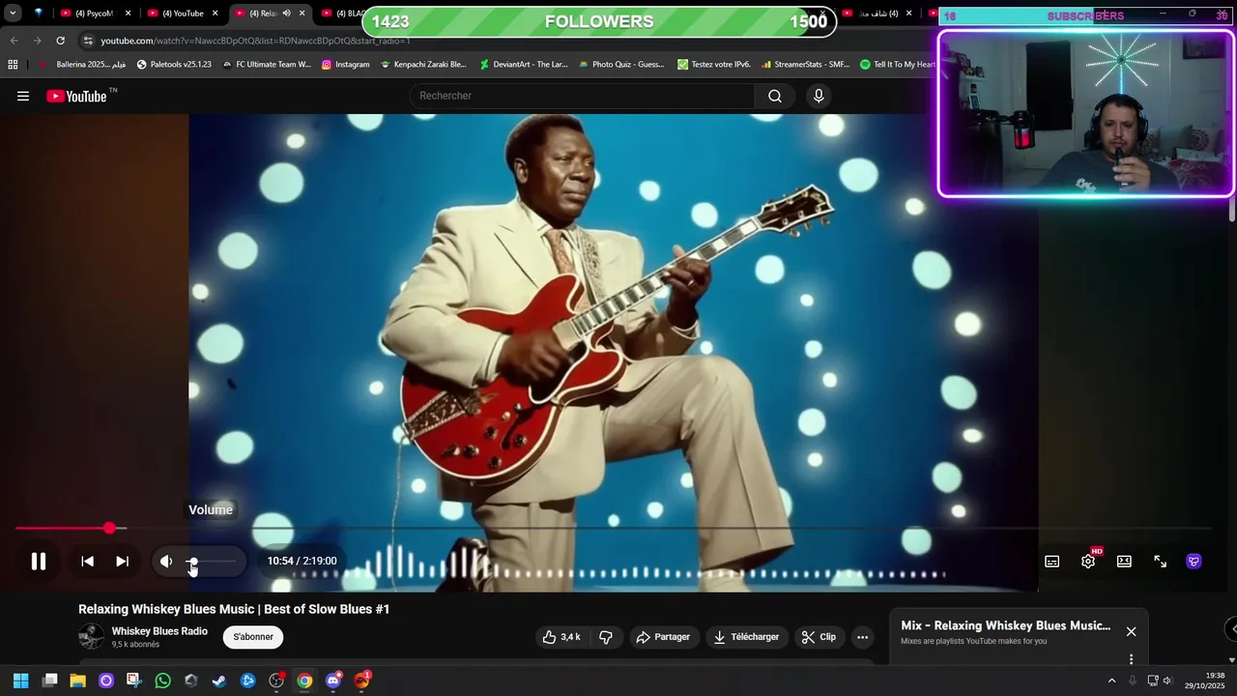The image size is (1237, 696).
Task: Reload the page in Chrome
Action: 60,41
